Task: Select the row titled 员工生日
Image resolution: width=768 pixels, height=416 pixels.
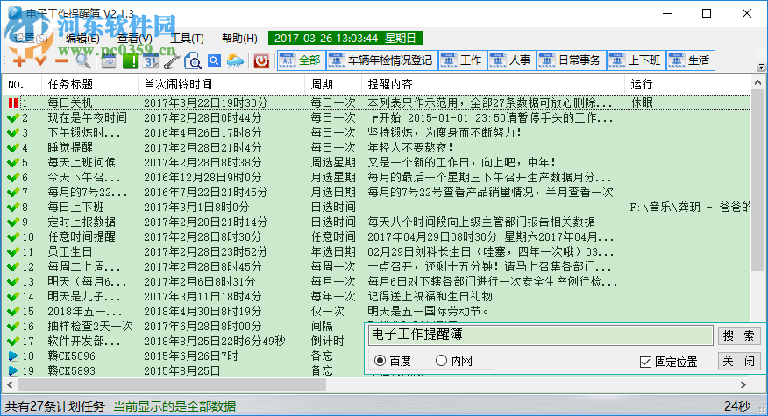Action: pos(376,251)
